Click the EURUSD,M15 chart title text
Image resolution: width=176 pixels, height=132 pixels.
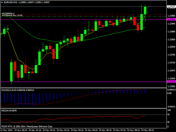(10, 2)
